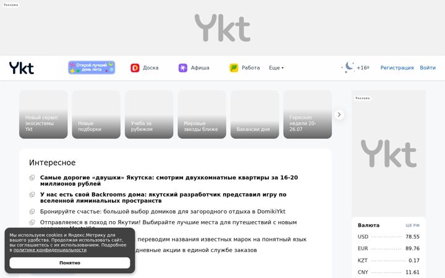Screen dimensions: 445x278
Task: Open article about переводим названия известных марок
Action: pyautogui.click(x=222, y=240)
